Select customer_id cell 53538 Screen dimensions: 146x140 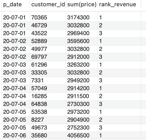click(x=48, y=112)
